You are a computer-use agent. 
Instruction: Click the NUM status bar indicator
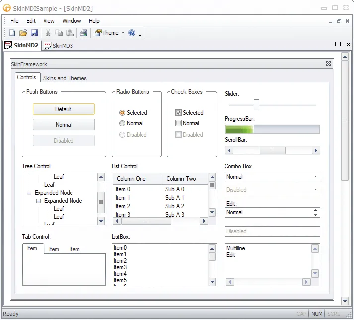pos(317,314)
